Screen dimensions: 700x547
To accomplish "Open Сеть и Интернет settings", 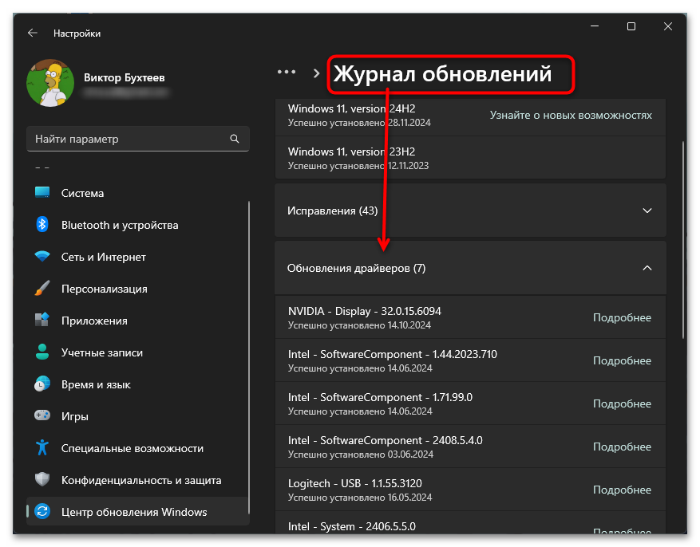I will pos(137,257).
